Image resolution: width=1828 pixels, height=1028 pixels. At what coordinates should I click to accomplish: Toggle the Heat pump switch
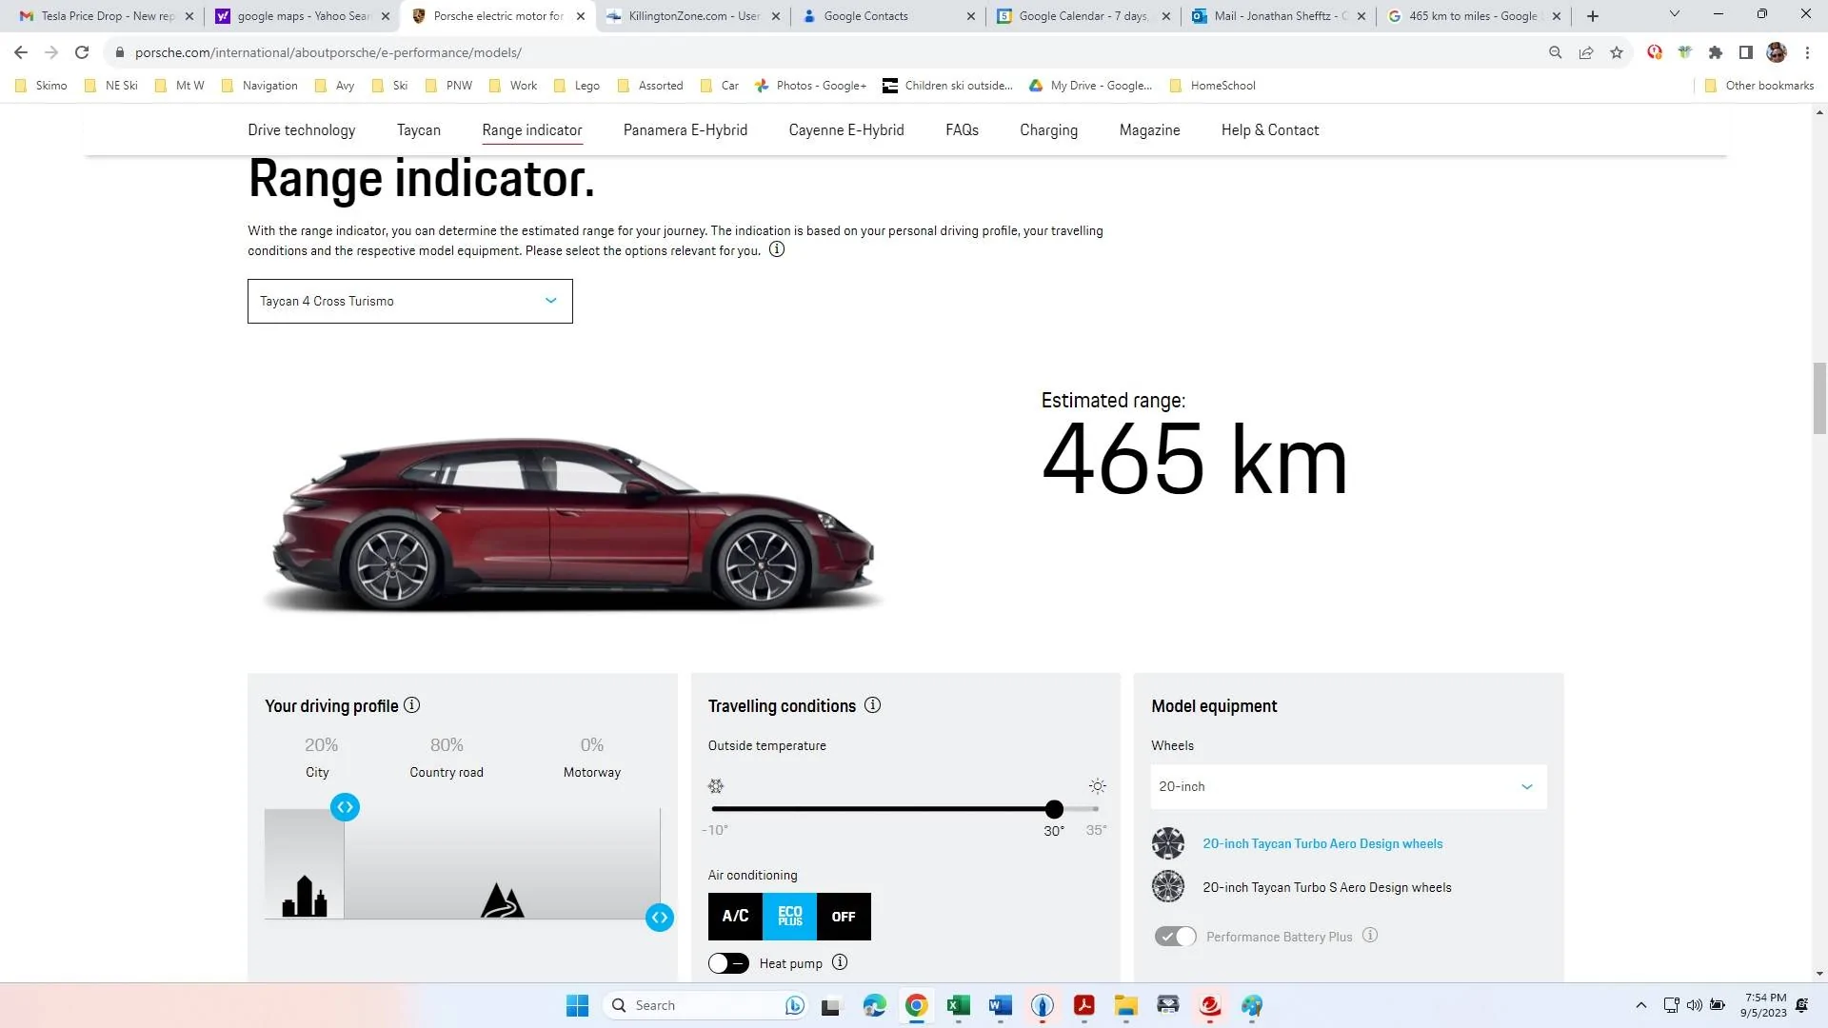click(x=728, y=963)
